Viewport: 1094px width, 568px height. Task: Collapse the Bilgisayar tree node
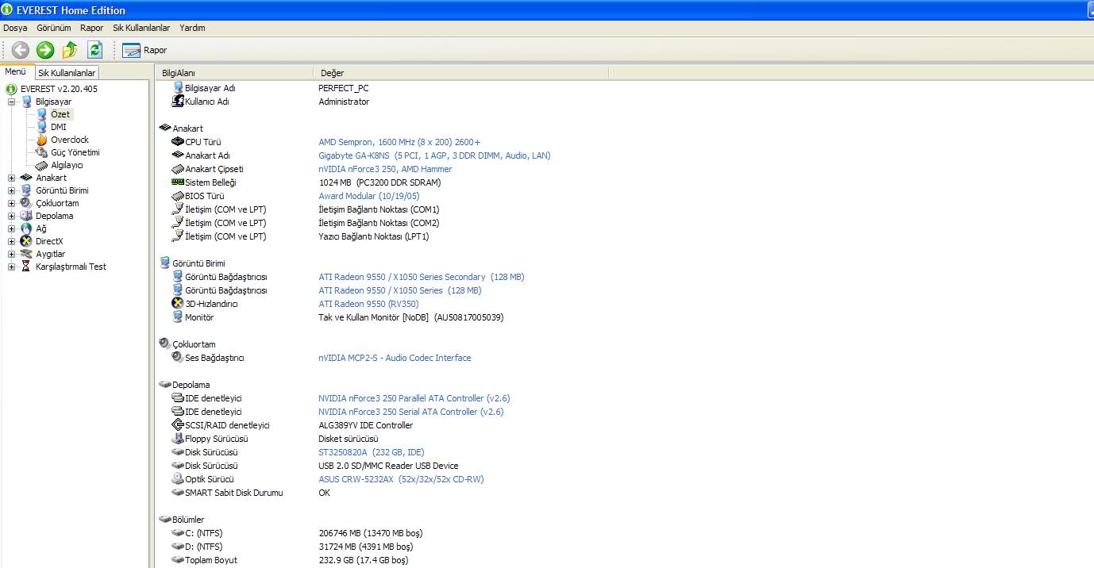12,102
